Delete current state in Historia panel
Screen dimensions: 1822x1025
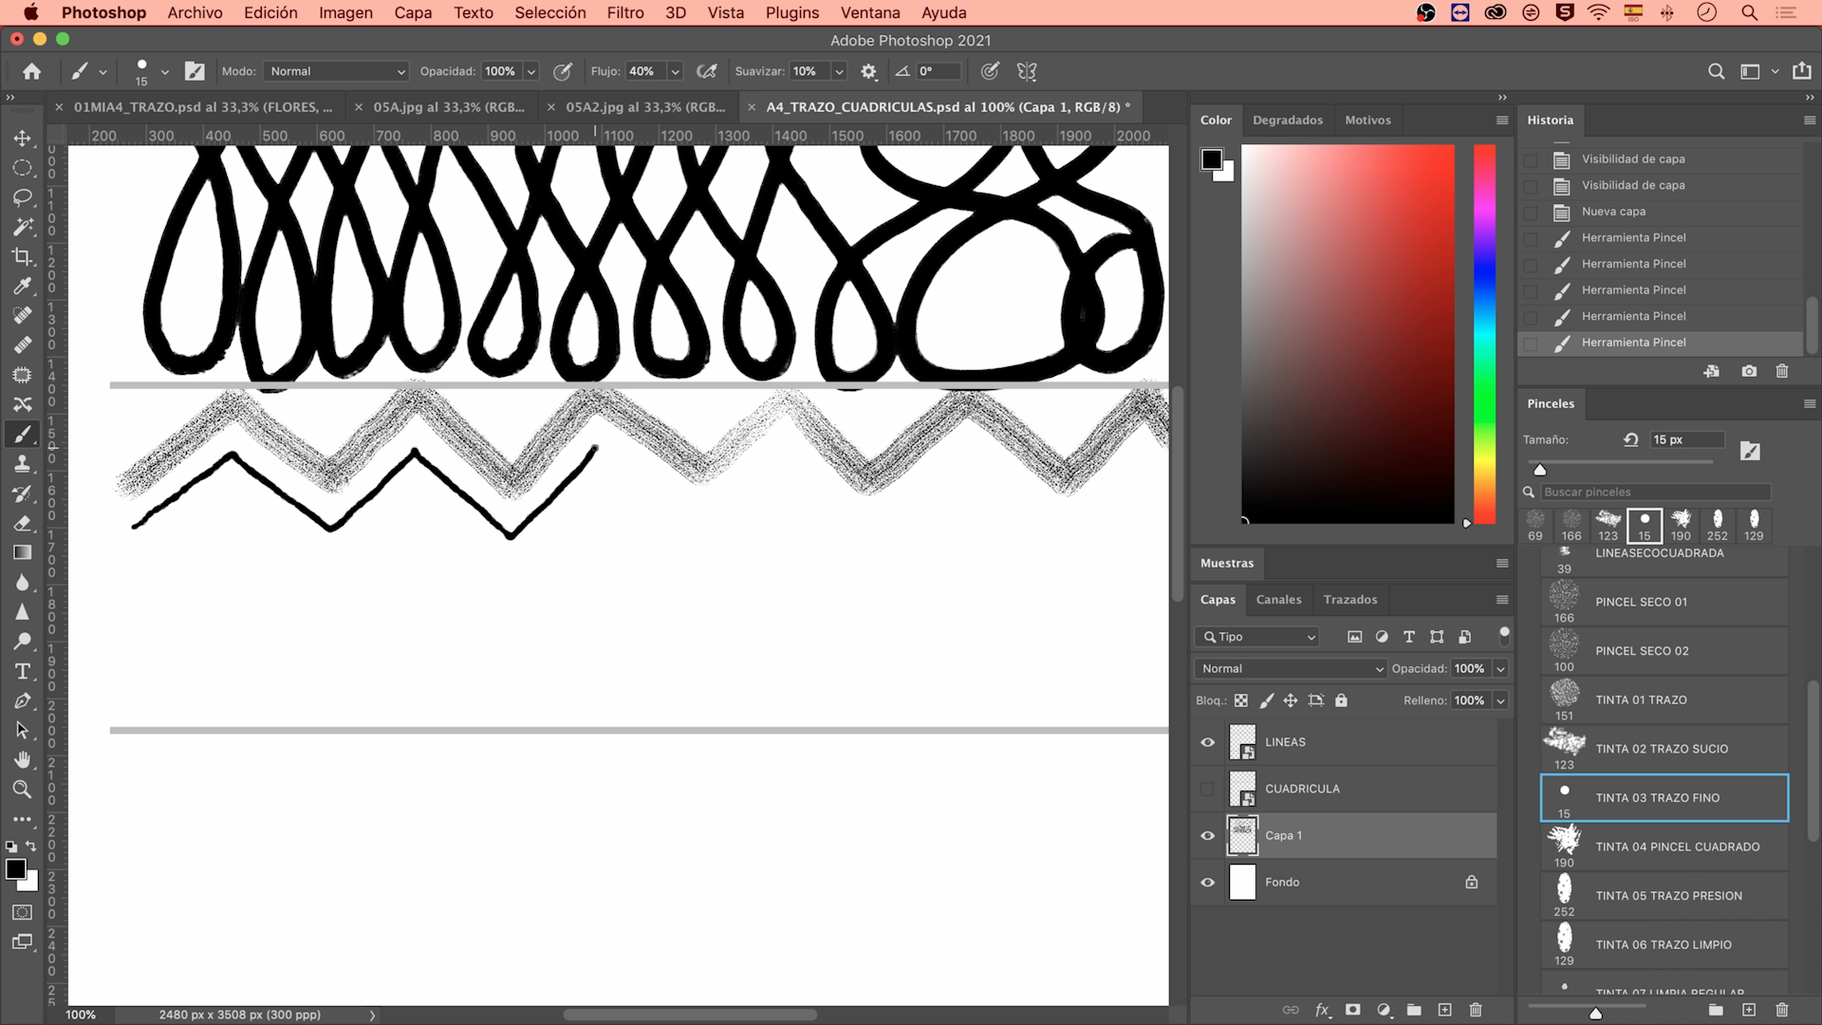click(1781, 371)
